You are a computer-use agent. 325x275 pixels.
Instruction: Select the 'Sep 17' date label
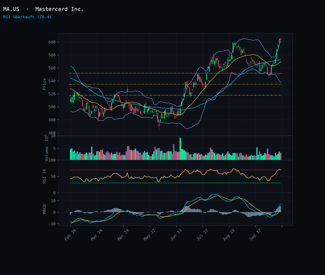click(255, 235)
